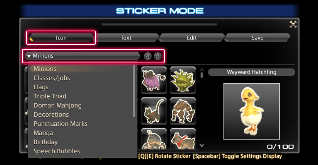This screenshot has width=318, height=165.
Task: Select the green spiky plant minion sticker
Action: pos(183,80)
